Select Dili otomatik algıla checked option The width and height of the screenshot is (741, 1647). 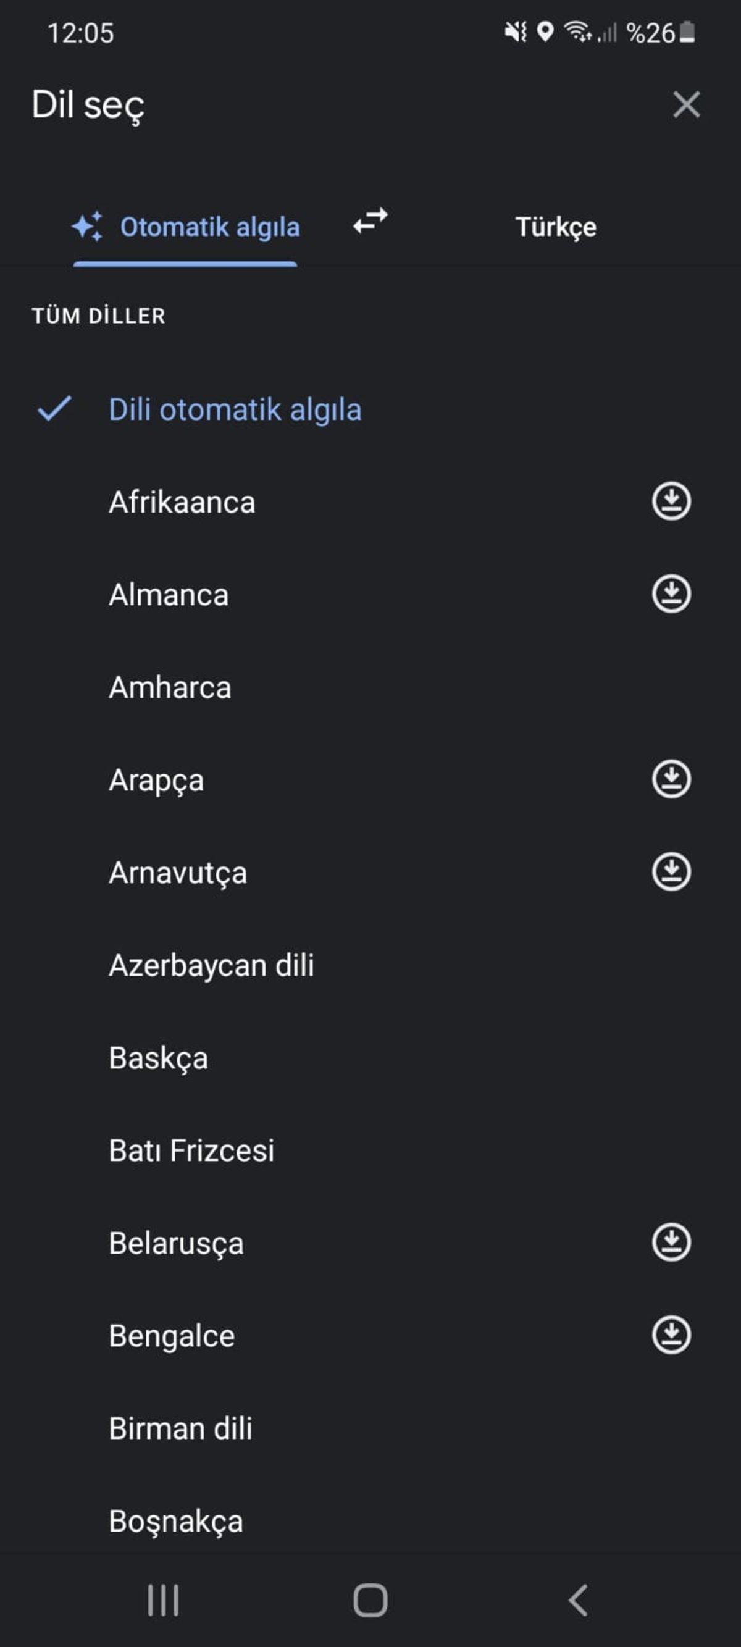click(x=235, y=410)
